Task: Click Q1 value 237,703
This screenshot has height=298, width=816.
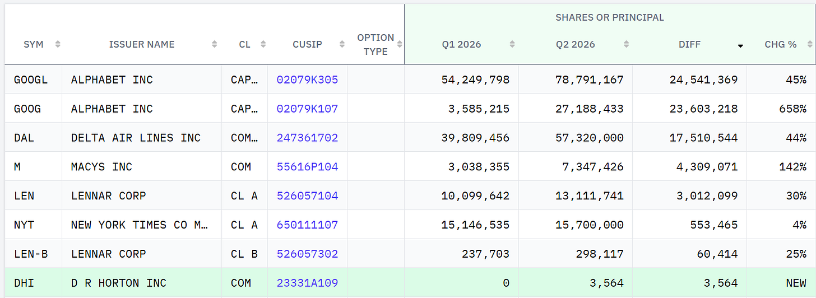Action: 486,254
